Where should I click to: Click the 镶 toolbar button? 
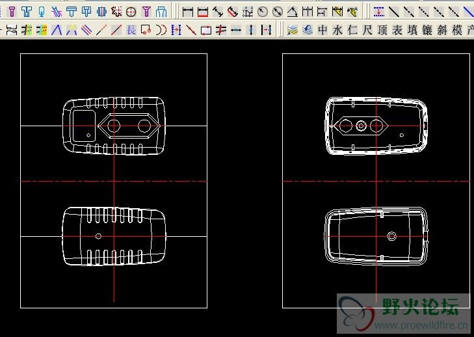click(x=427, y=30)
